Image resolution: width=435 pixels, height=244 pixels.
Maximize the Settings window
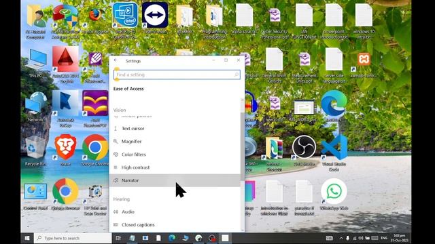pos(226,60)
